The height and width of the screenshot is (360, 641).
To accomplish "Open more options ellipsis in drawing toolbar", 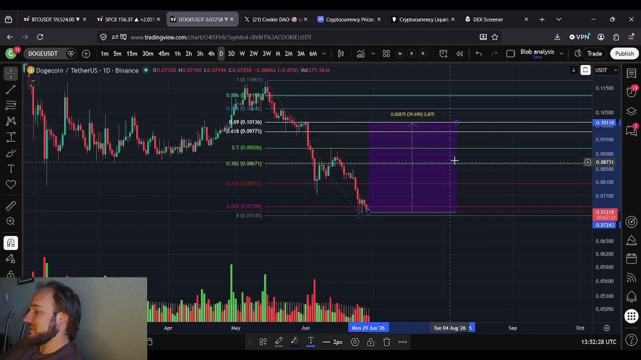I will pos(403,342).
